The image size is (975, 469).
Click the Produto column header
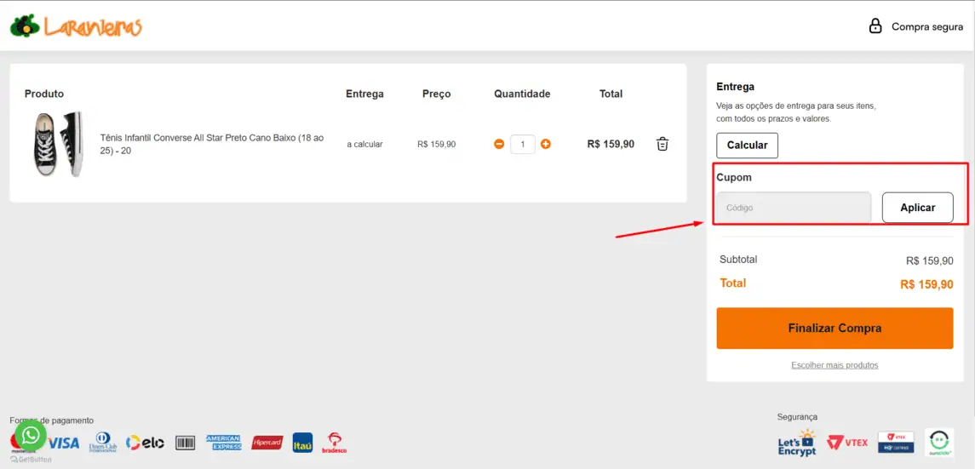[x=44, y=94]
